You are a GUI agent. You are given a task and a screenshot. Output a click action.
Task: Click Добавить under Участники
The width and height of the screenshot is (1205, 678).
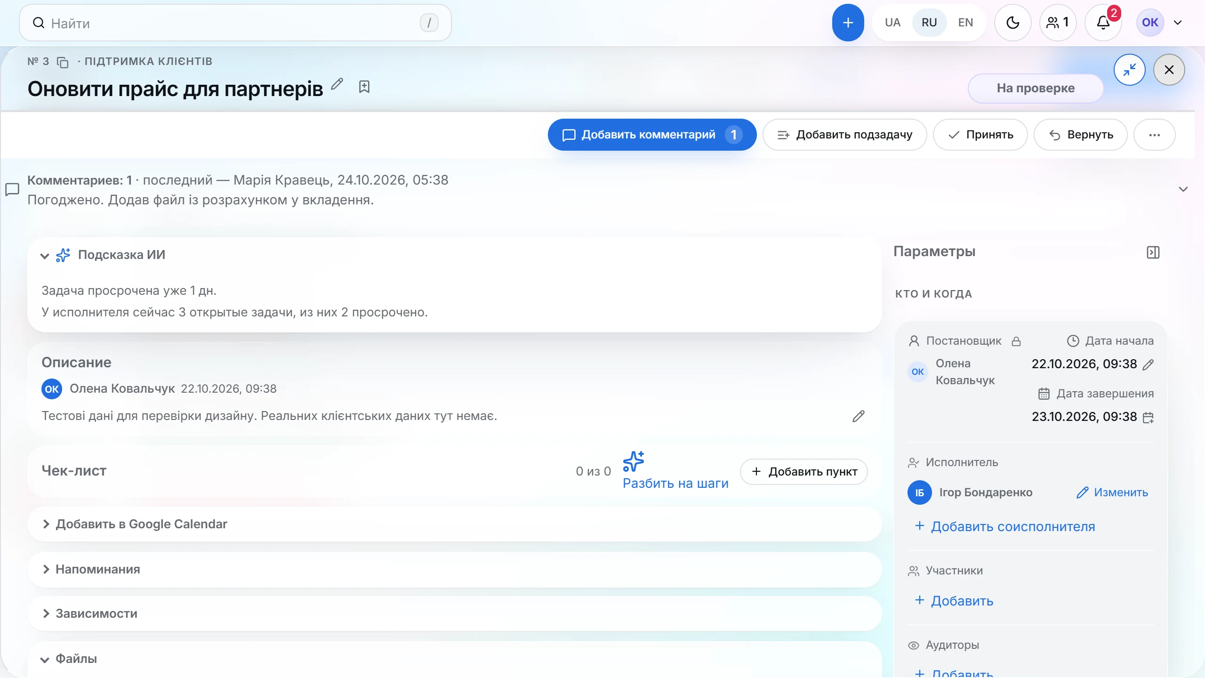click(x=954, y=601)
